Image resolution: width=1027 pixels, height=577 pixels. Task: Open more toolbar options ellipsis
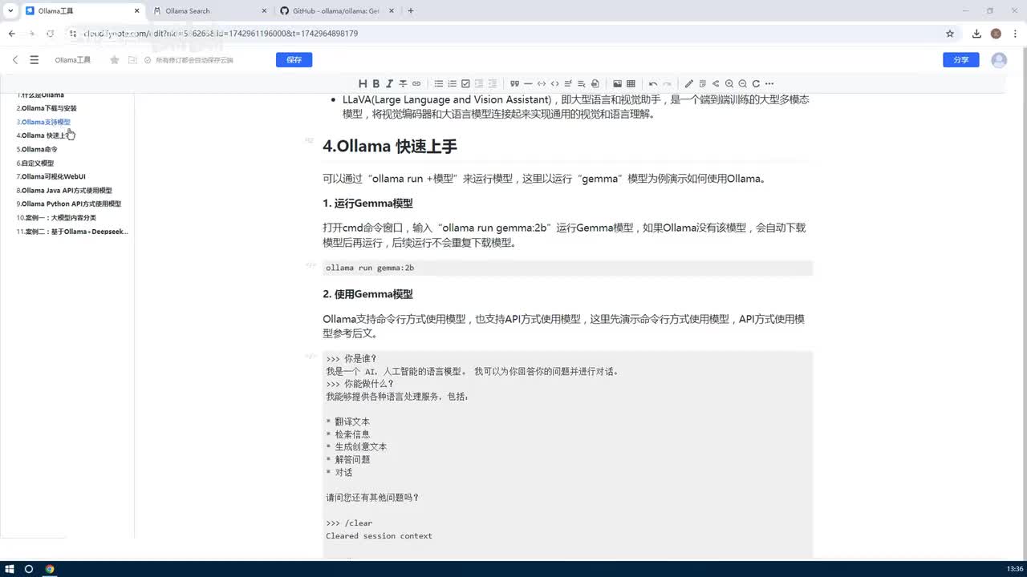[769, 83]
